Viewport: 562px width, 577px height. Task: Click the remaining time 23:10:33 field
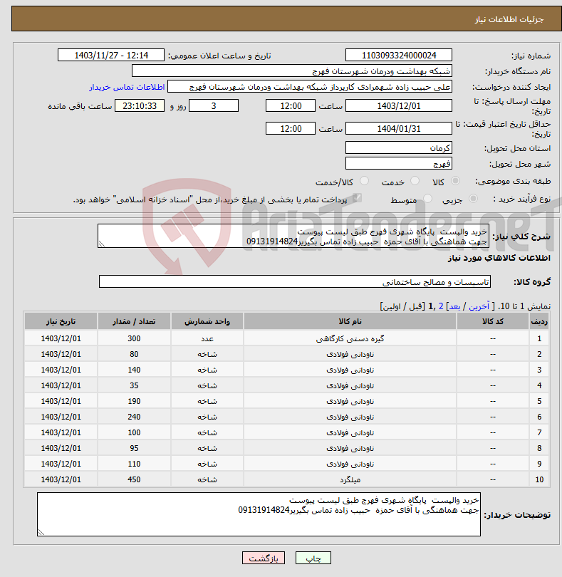tap(140, 106)
